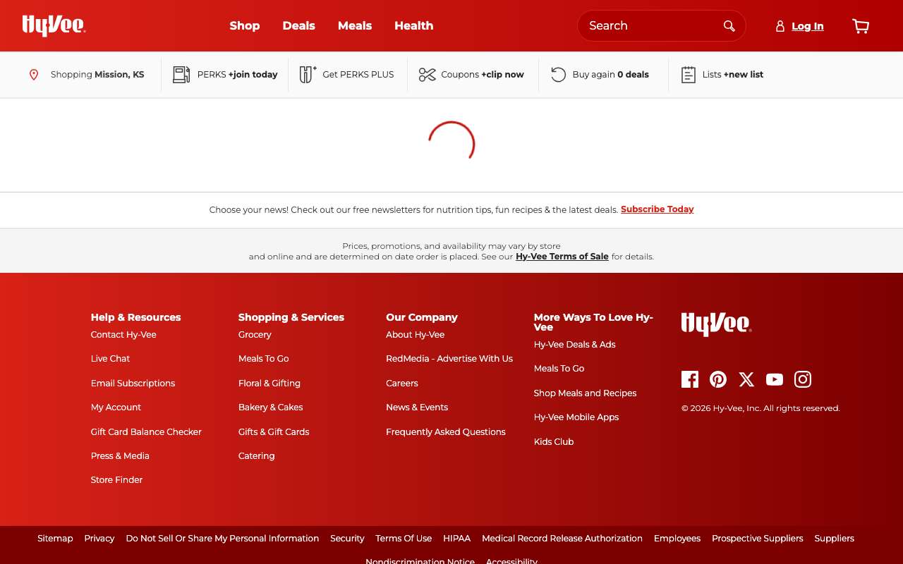Click the HIPAA link

pyautogui.click(x=456, y=539)
